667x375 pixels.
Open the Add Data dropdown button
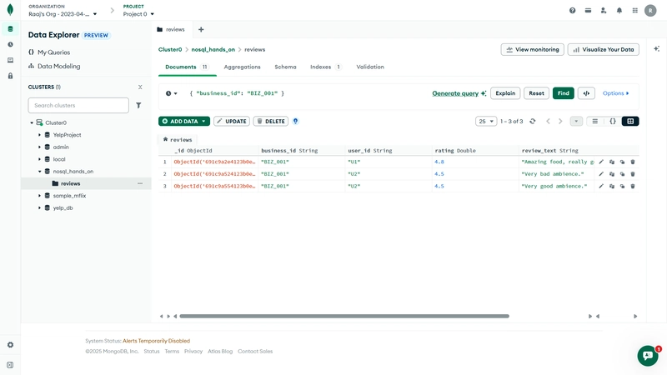click(x=184, y=121)
